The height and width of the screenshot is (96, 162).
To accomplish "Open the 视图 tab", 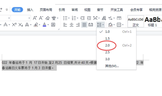I will coord(87,10).
